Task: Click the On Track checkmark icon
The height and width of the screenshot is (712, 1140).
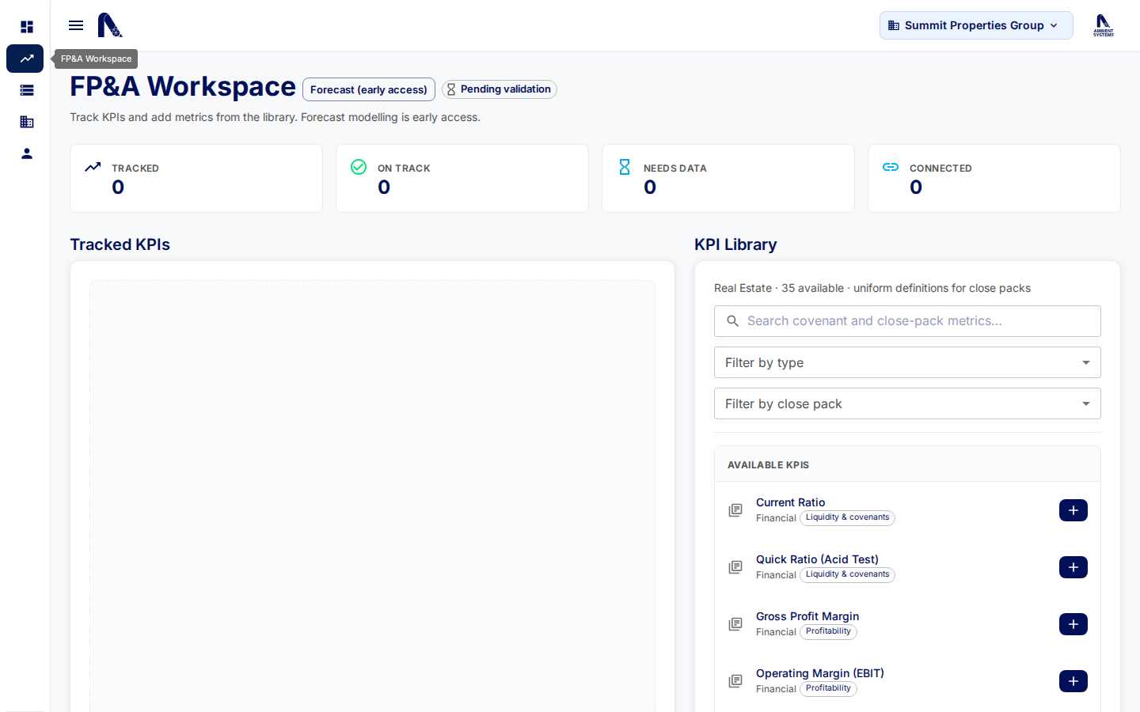Action: [359, 167]
